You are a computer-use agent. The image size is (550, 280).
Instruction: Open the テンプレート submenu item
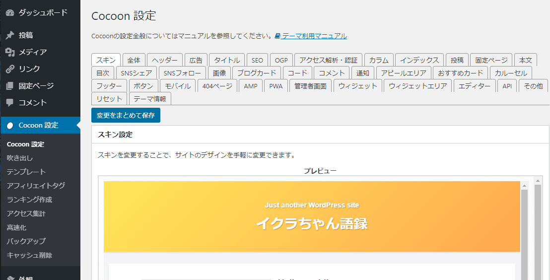[x=26, y=172]
